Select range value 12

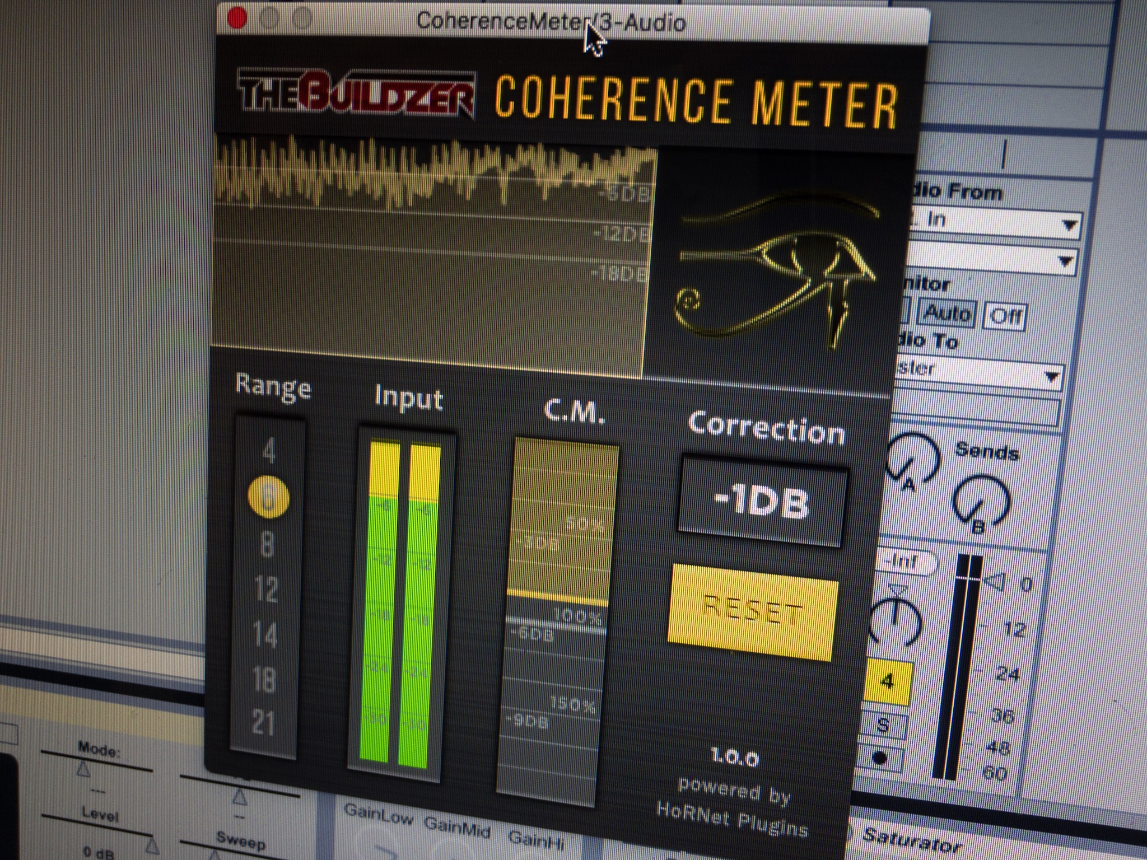(x=266, y=590)
